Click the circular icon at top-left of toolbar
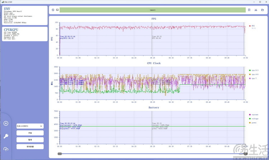Image resolution: width=269 pixels, height=160 pixels. pos(53,10)
